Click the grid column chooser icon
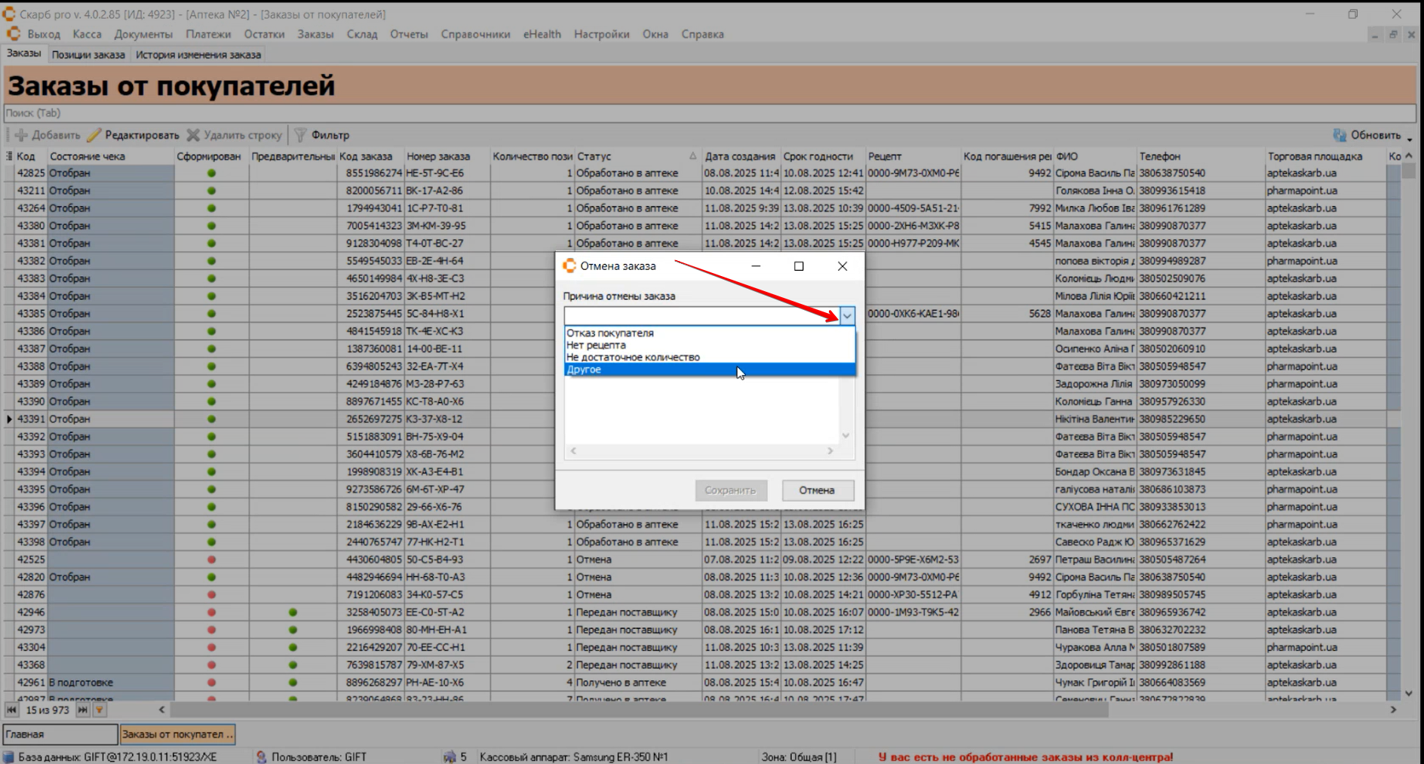Viewport: 1424px width, 764px height. point(9,156)
